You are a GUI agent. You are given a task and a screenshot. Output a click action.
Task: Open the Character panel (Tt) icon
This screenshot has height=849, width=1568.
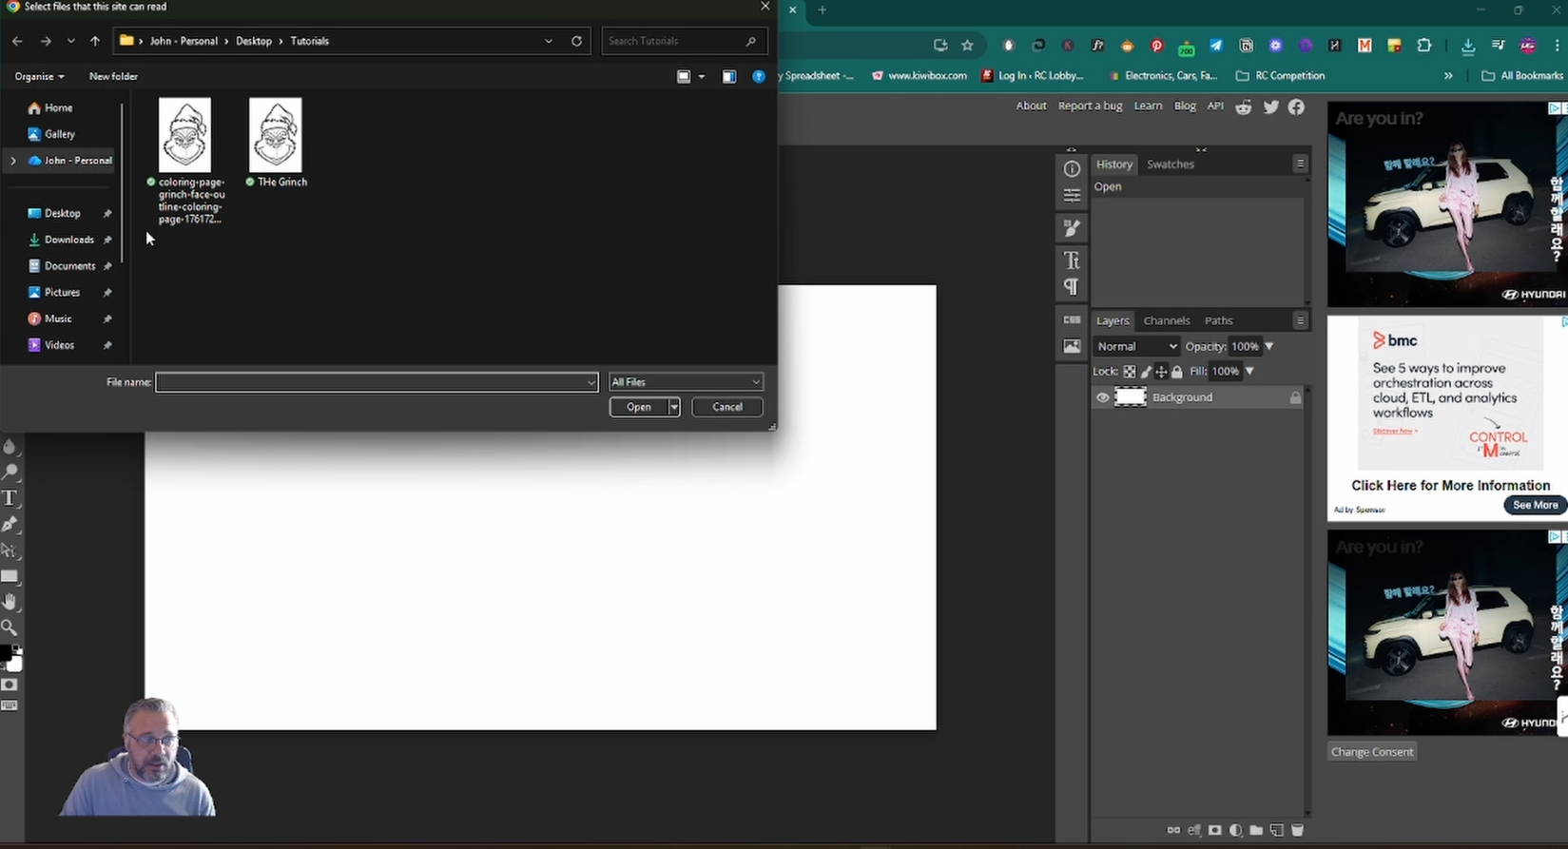(x=1072, y=260)
